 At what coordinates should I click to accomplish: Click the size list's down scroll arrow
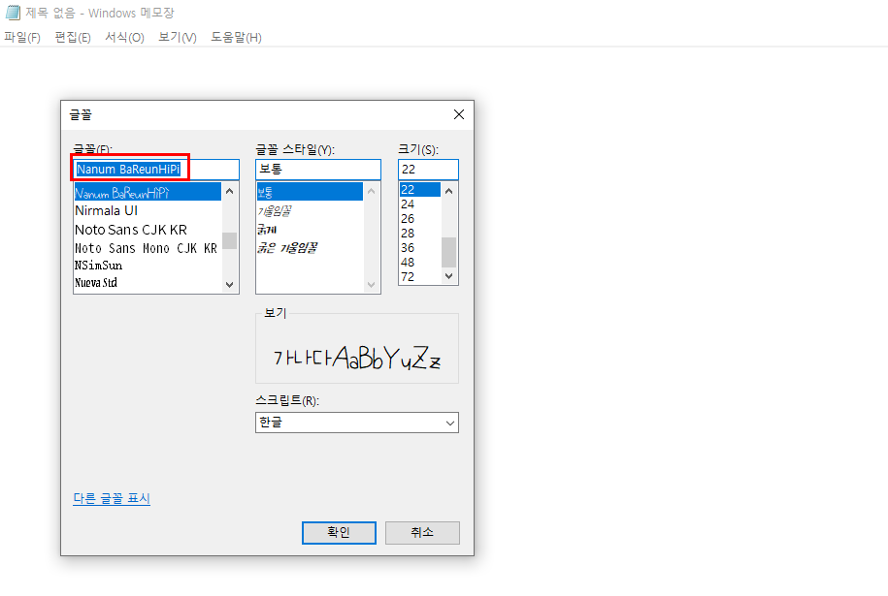pos(449,276)
